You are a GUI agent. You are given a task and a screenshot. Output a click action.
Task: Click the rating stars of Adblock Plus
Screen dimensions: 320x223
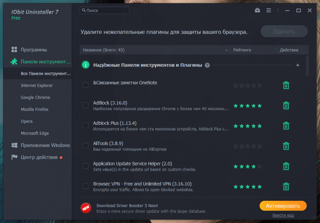click(x=248, y=126)
